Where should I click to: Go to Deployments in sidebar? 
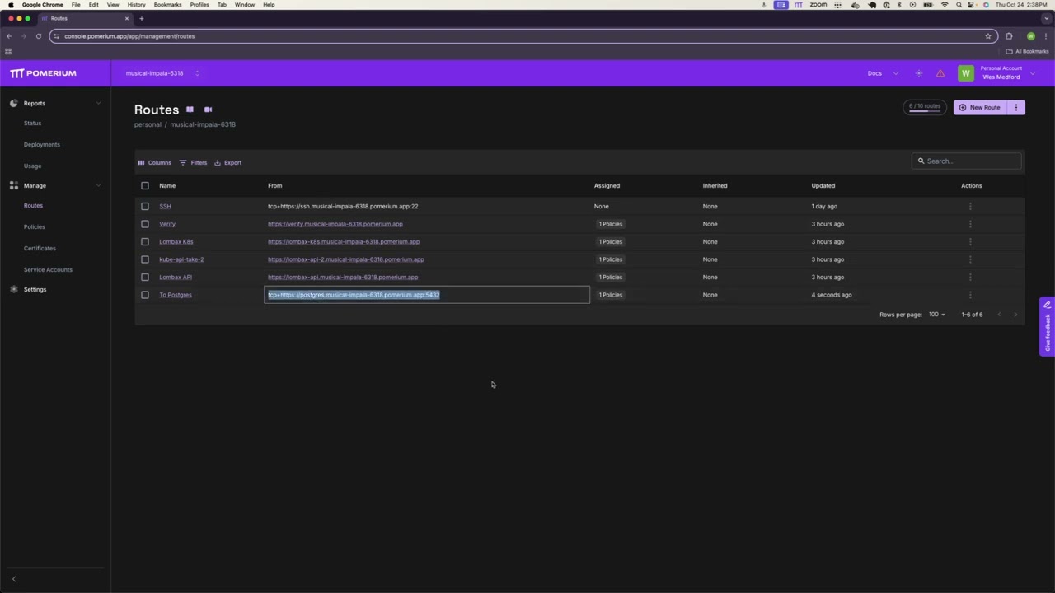pos(41,144)
